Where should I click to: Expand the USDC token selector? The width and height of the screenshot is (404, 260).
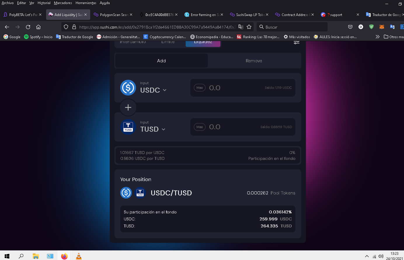tap(153, 90)
